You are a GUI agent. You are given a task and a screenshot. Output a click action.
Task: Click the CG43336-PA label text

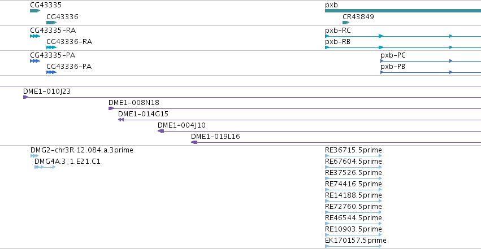[x=69, y=67]
